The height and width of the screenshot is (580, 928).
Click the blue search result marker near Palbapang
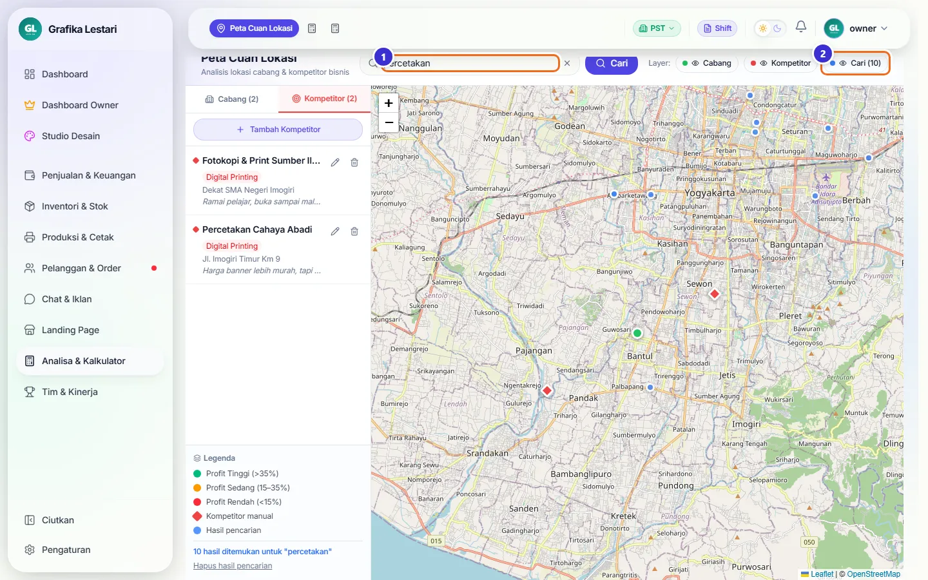(650, 387)
